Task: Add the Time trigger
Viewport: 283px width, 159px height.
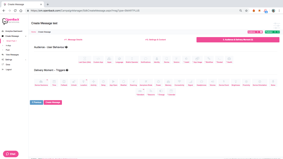Action: 54,83
